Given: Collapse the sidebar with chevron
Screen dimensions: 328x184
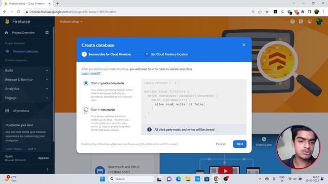Looking at the screenshot, I should point(47,169).
